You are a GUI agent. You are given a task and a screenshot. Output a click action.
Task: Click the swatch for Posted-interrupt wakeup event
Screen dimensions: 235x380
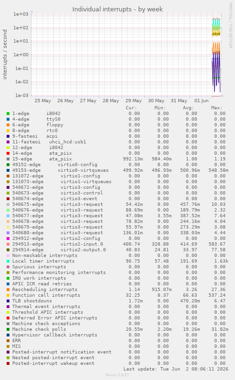point(8,363)
